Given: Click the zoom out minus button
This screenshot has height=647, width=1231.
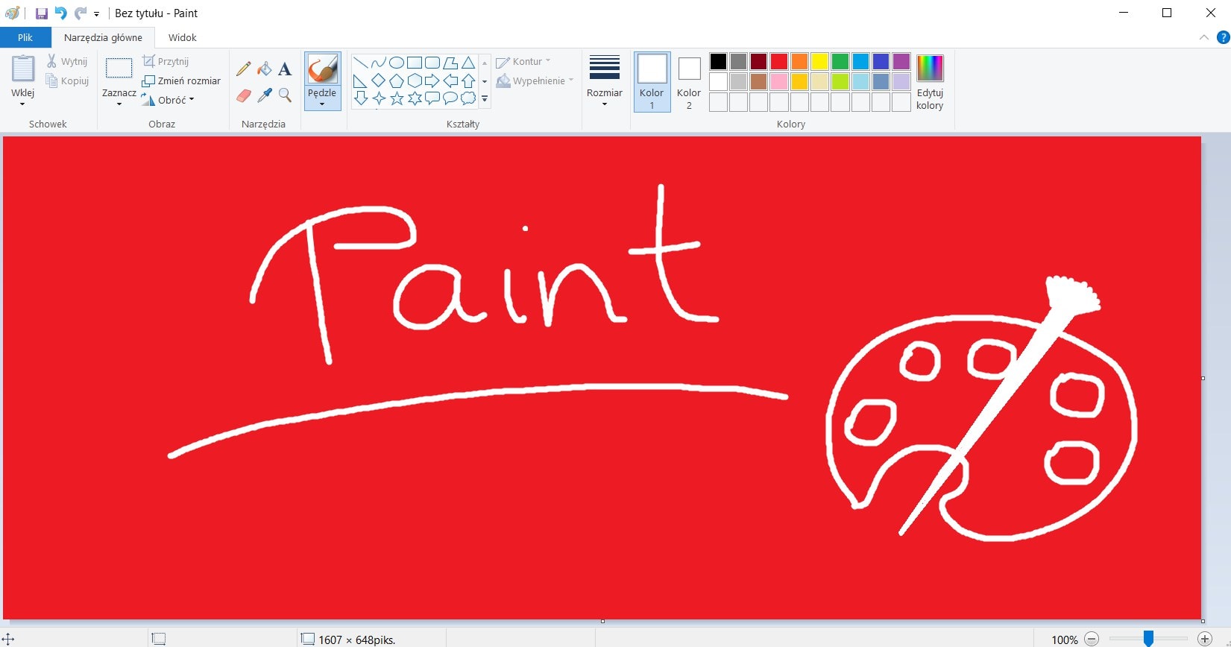Looking at the screenshot, I should (x=1092, y=639).
